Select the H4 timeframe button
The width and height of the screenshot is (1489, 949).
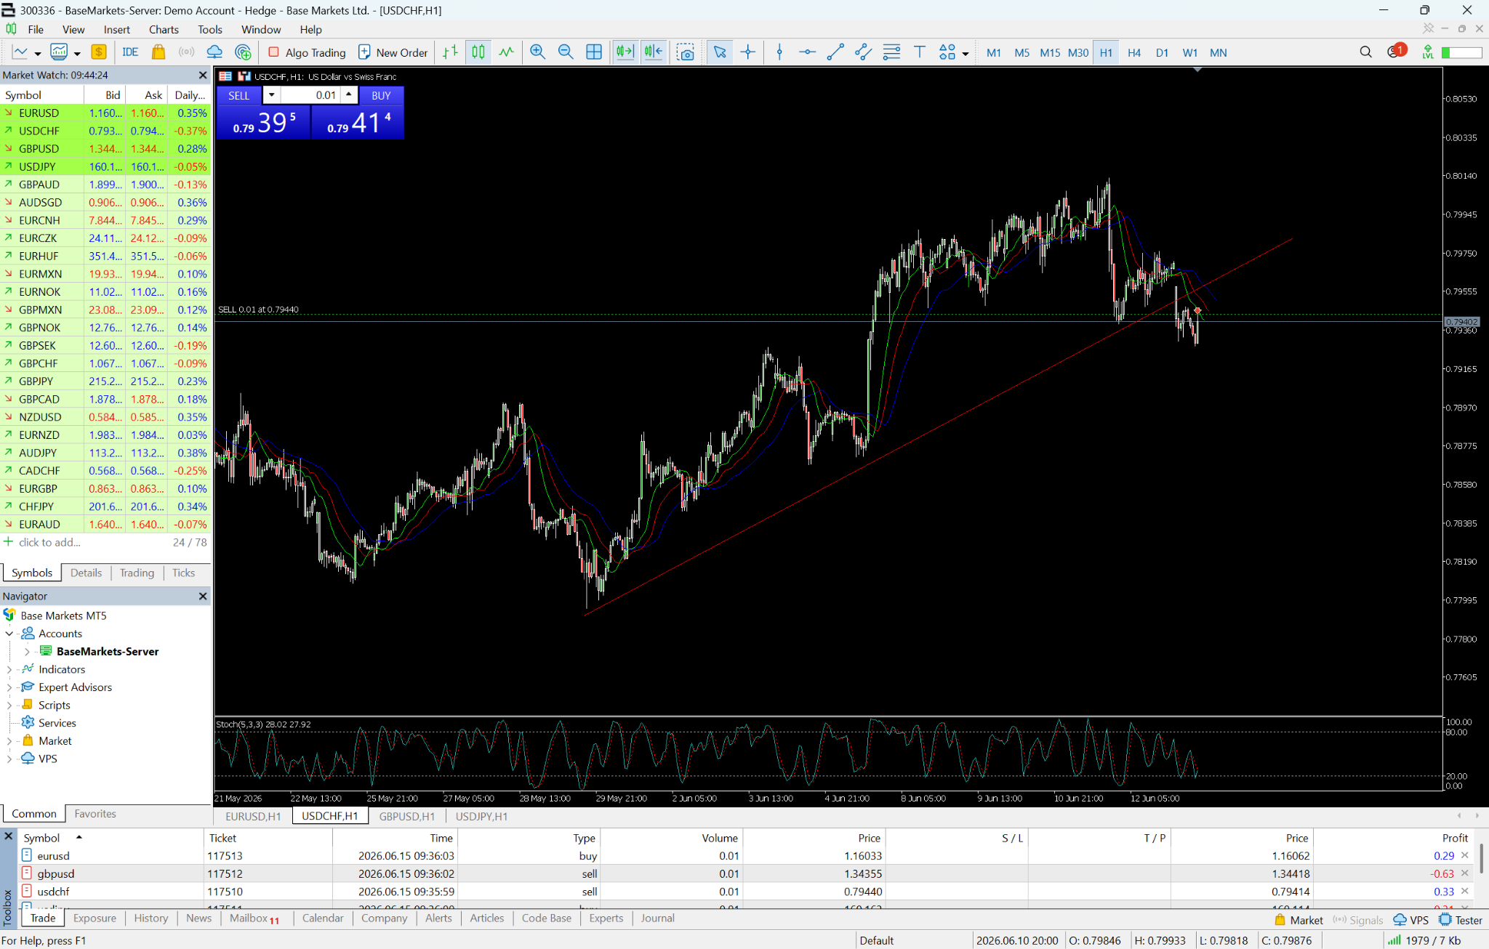tap(1134, 52)
